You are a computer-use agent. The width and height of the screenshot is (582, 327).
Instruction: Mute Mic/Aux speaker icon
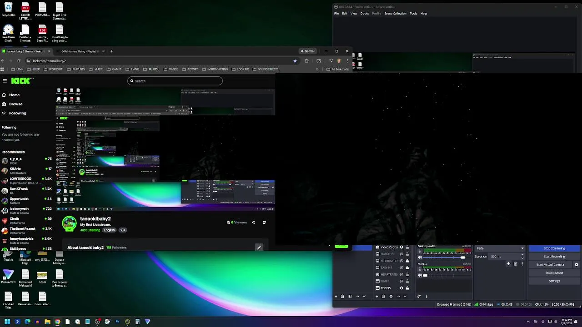pos(420,275)
